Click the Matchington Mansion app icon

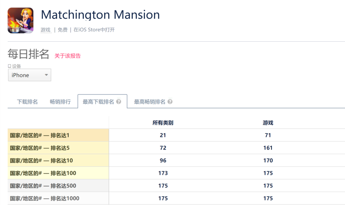(20, 20)
